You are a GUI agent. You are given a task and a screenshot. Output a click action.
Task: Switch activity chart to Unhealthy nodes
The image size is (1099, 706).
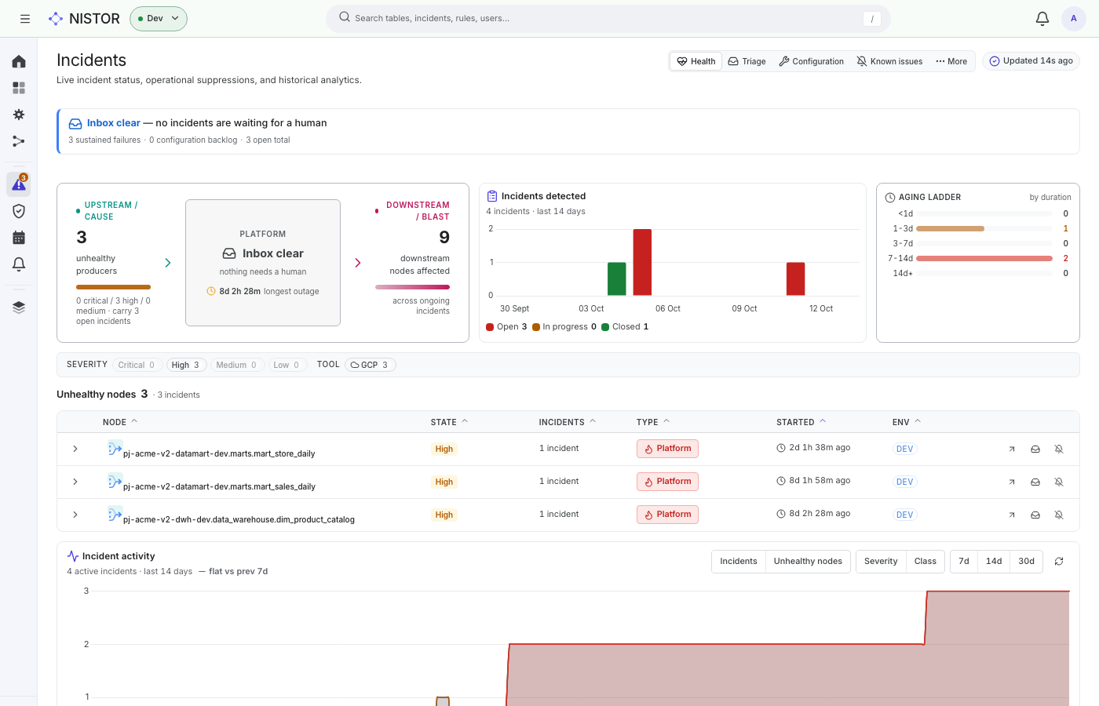808,562
